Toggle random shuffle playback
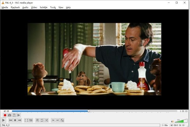This screenshot has height=127, width=190. (47, 120)
